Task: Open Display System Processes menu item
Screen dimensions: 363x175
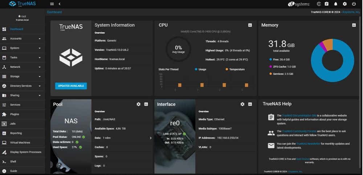Action: [x=23, y=152]
